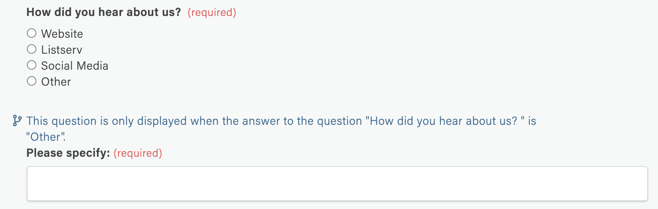
Task: Click the red (required) marker beside the first question
Action: tap(212, 12)
